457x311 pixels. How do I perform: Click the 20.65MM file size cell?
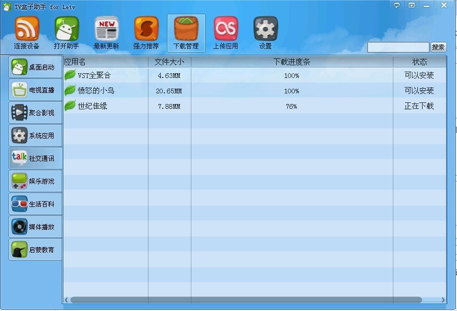coord(169,91)
